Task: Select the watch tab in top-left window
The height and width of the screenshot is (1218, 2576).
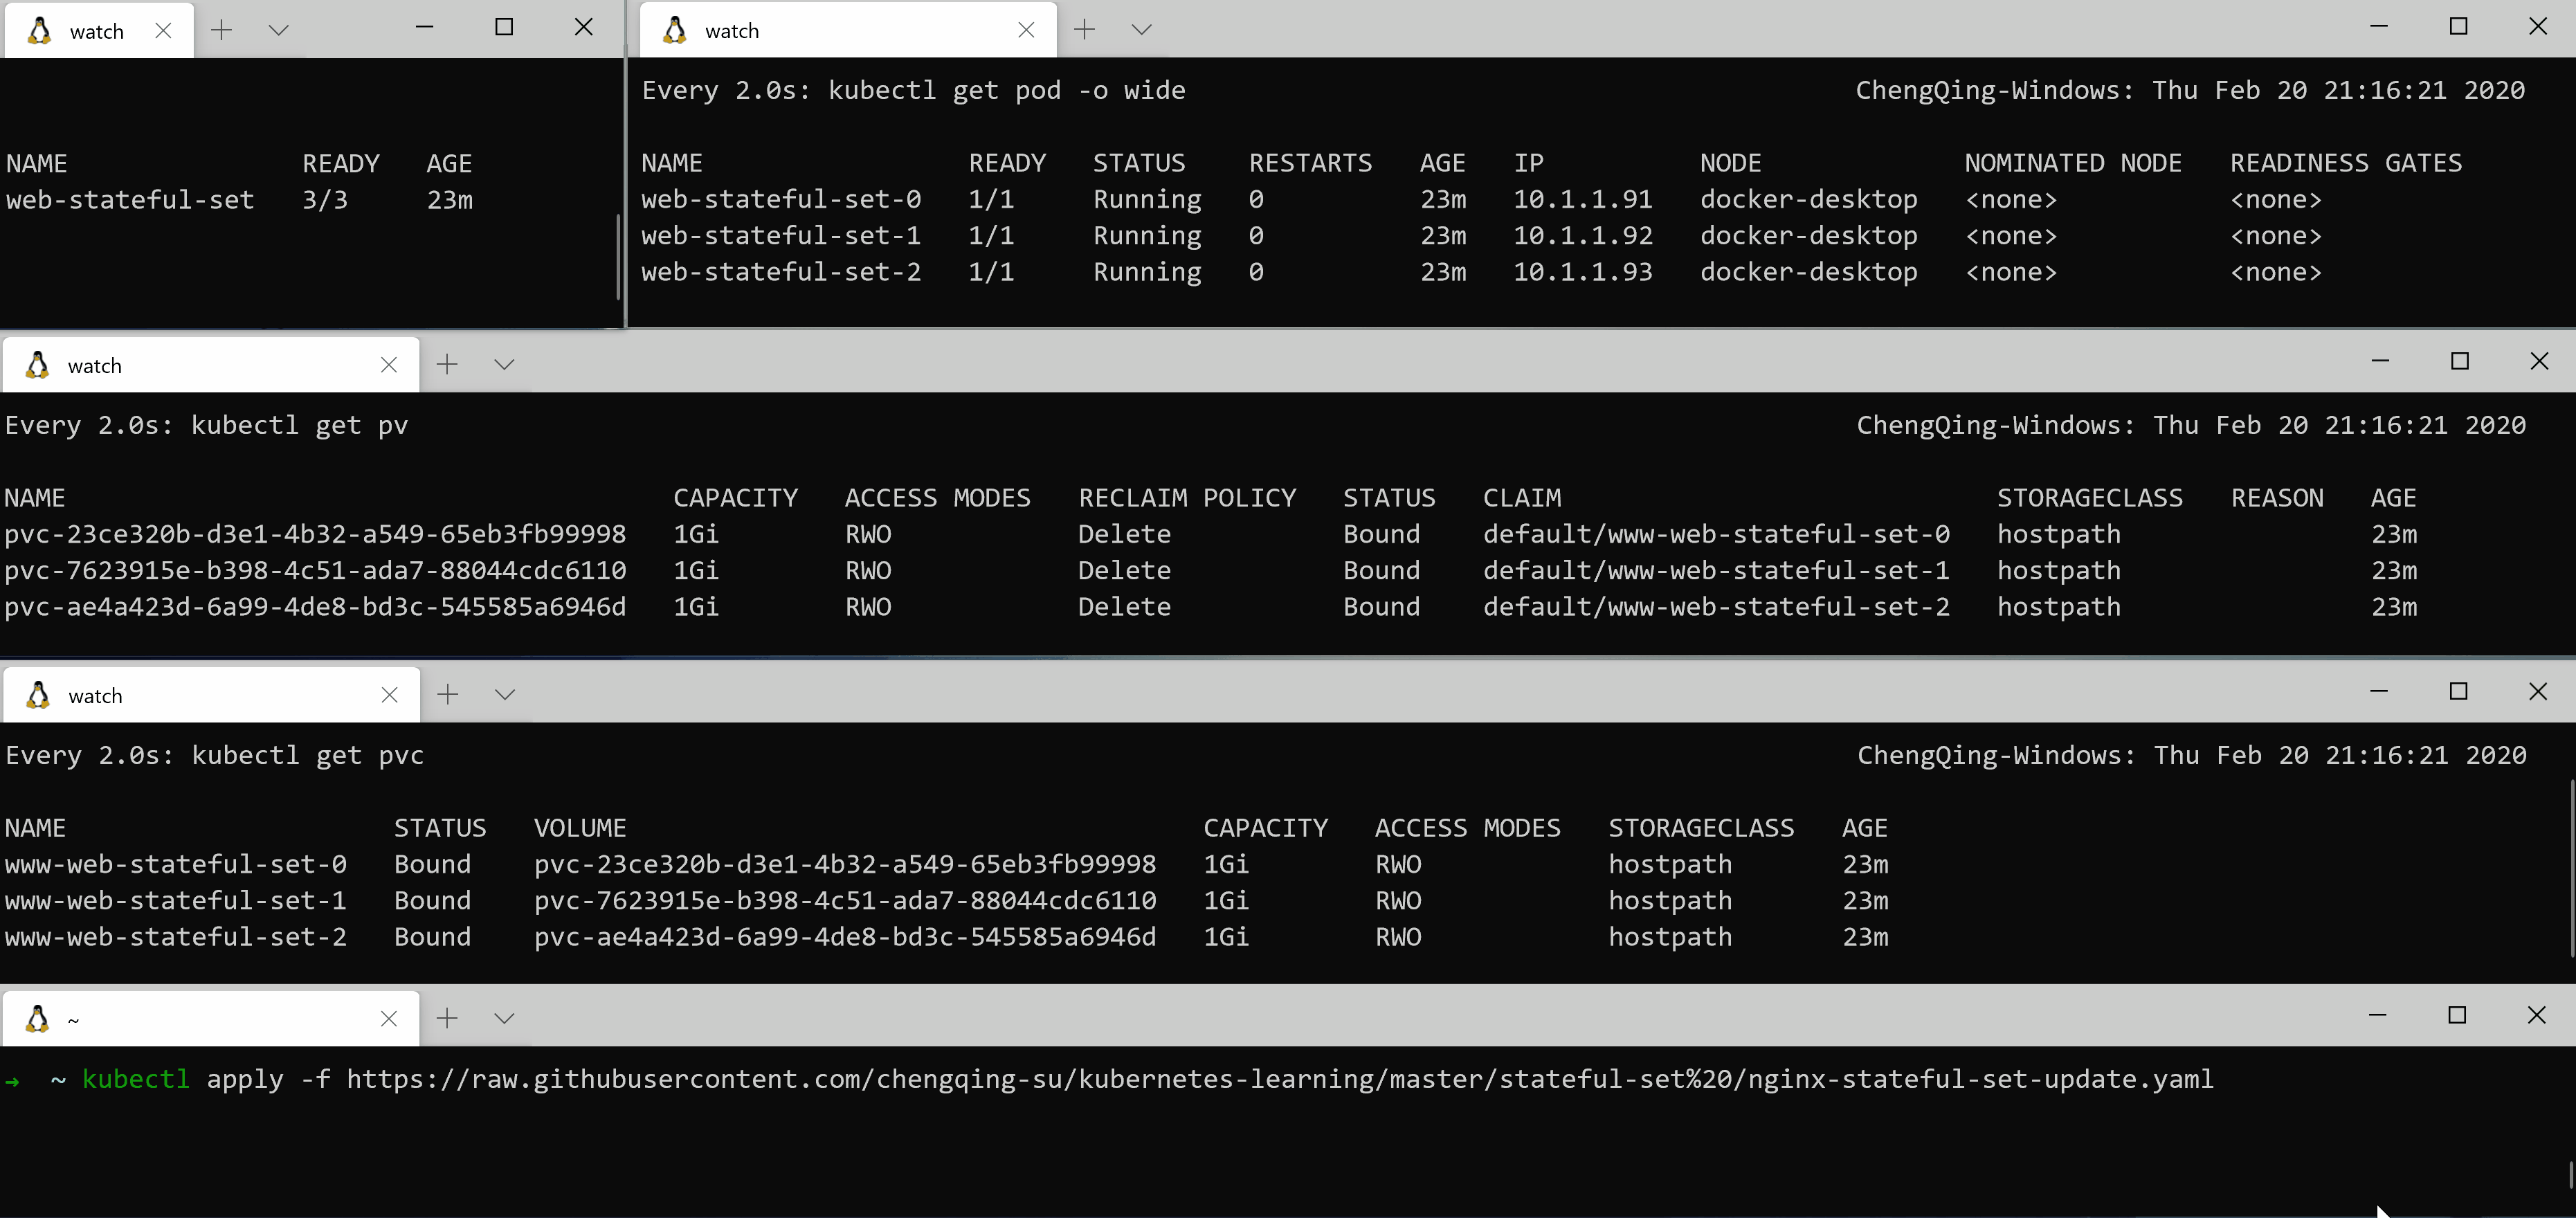Action: pos(96,31)
